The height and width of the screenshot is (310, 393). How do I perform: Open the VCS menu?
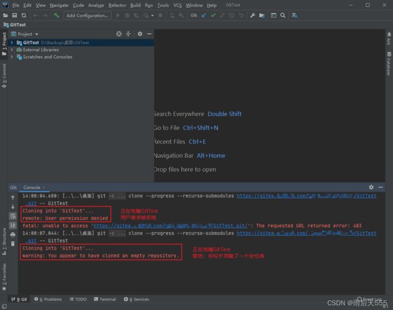[177, 5]
